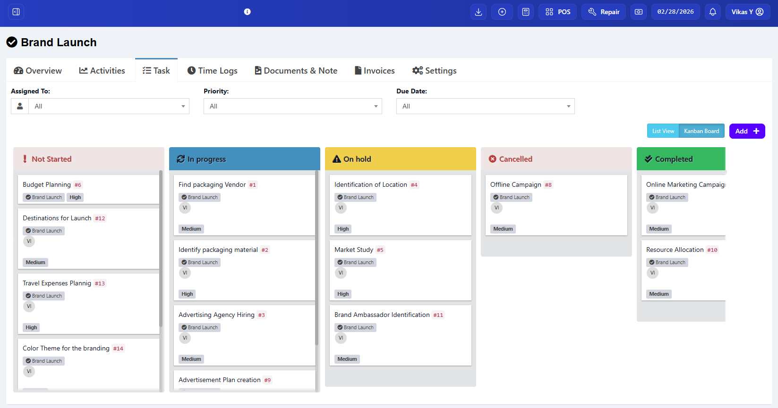Open the Resource Allocation task

pos(675,250)
